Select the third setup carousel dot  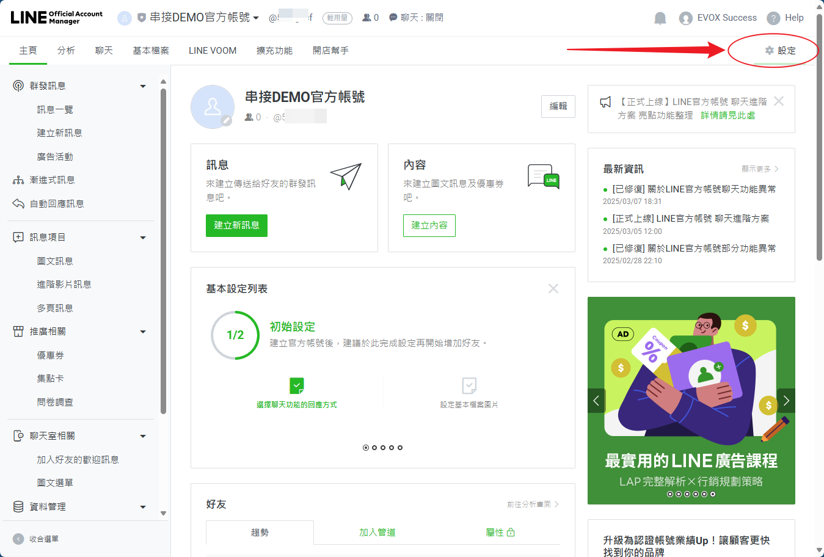point(383,448)
